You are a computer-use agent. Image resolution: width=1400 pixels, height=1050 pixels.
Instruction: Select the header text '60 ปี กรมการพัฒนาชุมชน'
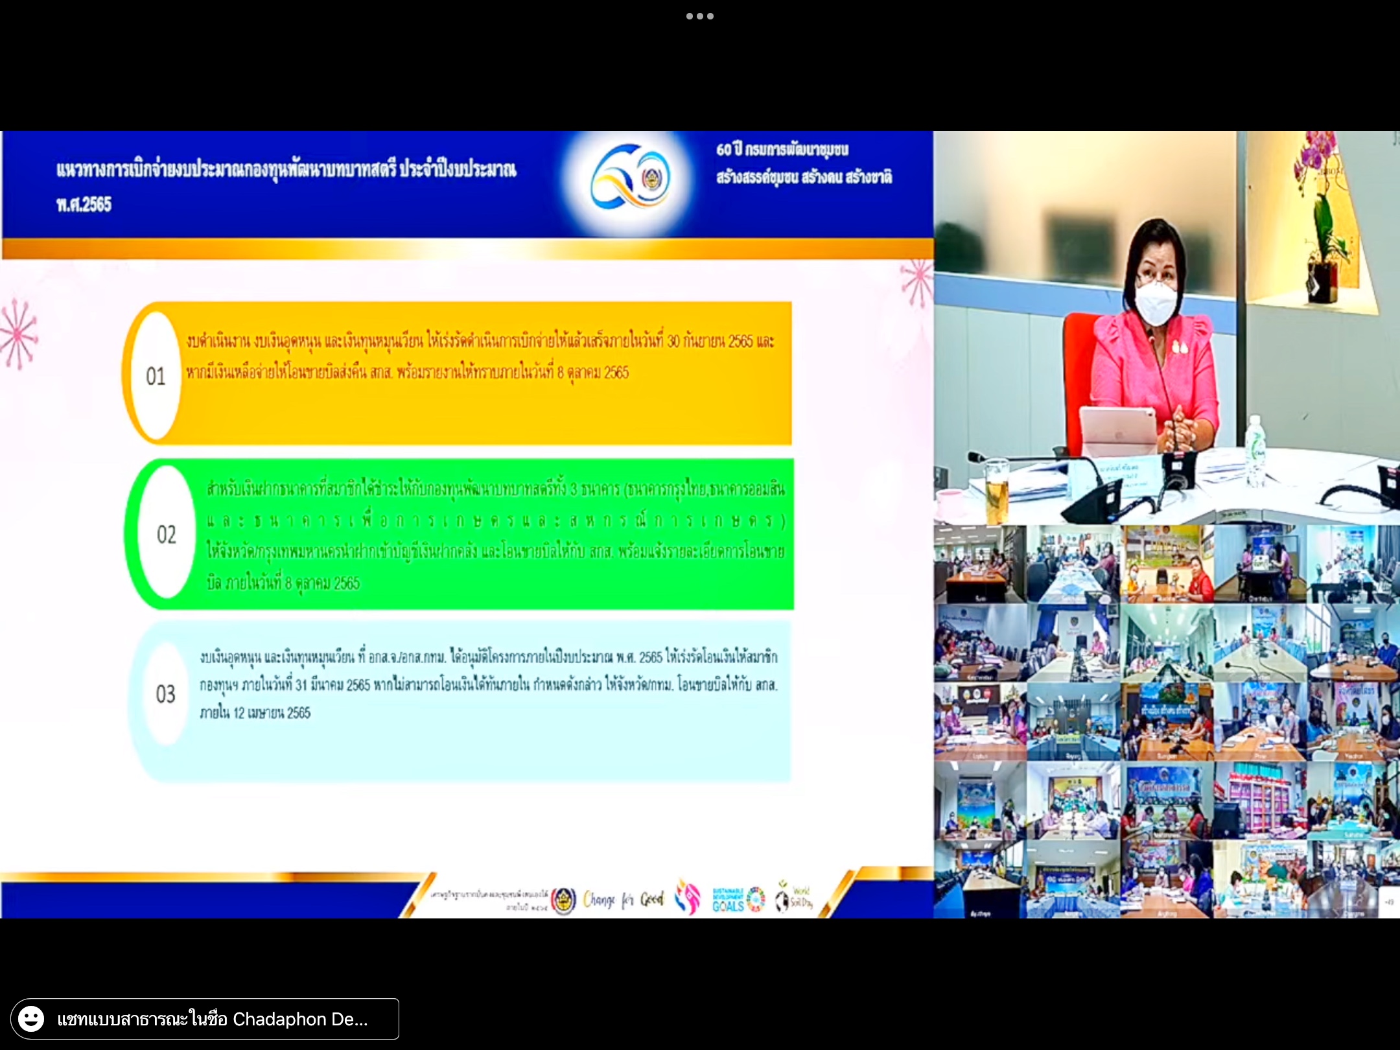[782, 150]
